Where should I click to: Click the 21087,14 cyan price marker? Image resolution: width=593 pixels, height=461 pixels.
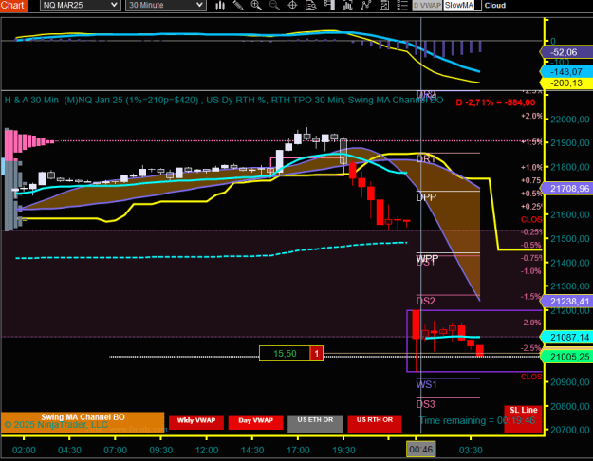[x=566, y=337]
